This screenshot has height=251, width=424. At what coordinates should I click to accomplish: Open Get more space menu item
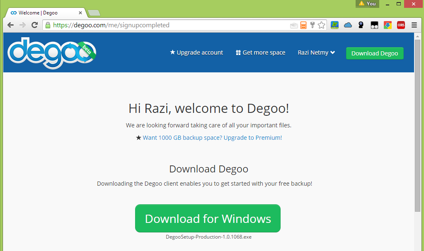point(260,53)
